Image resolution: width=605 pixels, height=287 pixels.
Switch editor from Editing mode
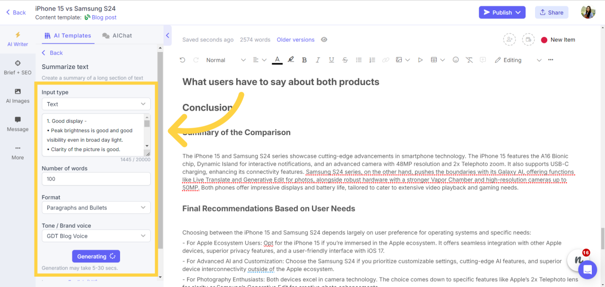[x=513, y=60]
